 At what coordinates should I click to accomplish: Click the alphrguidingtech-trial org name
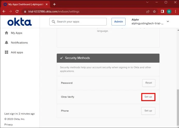point(147,23)
